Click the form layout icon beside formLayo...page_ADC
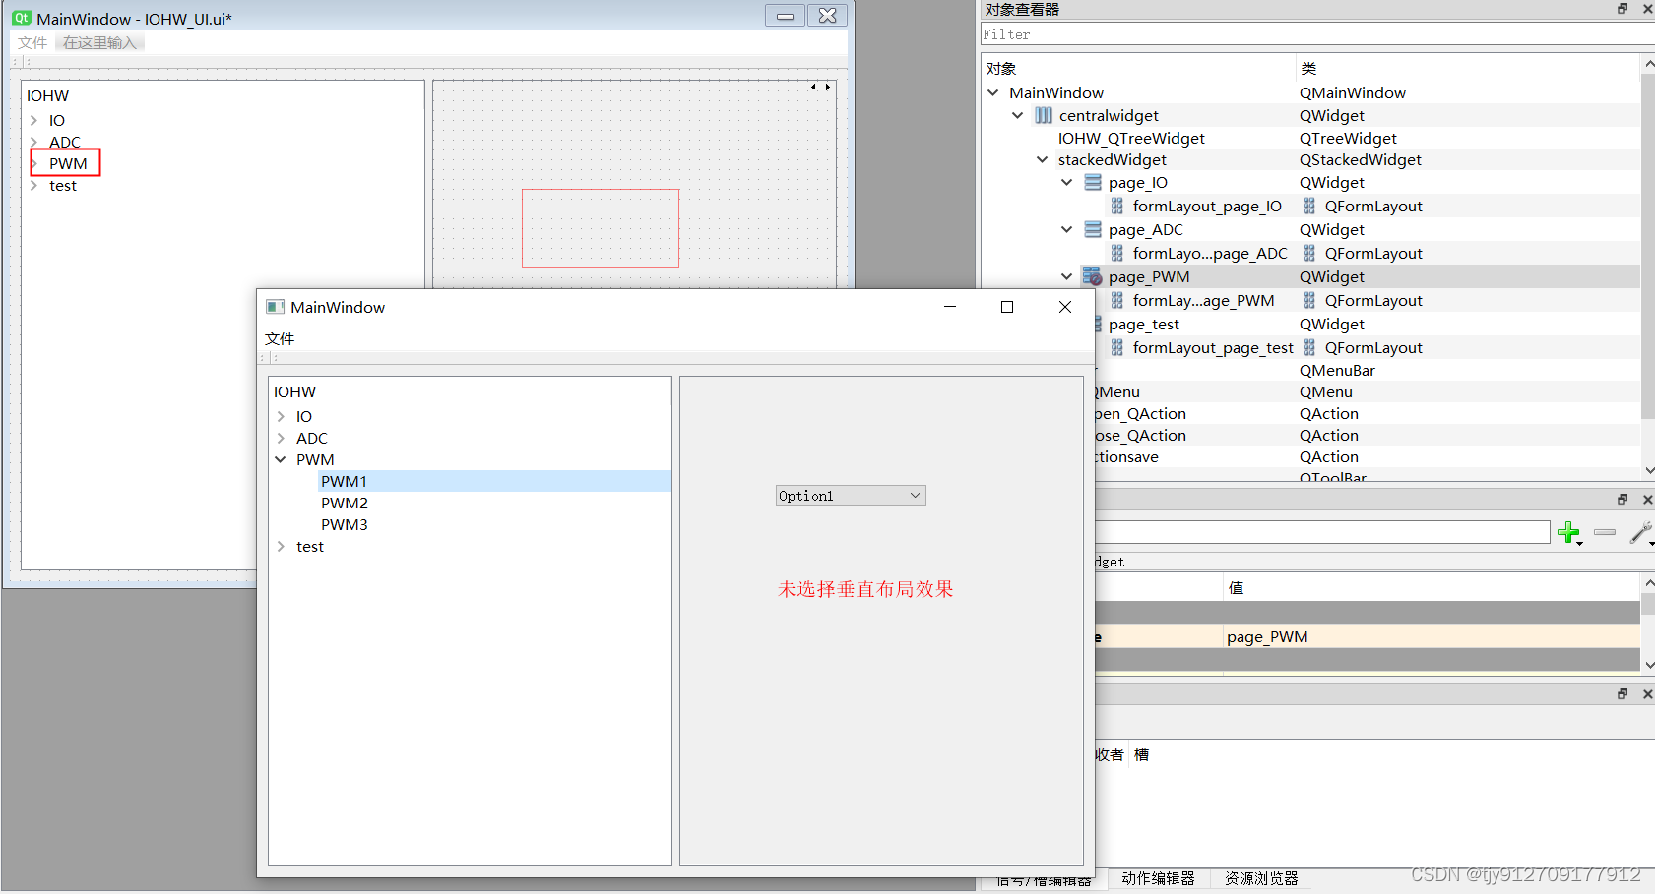The height and width of the screenshot is (894, 1655). point(1117,253)
